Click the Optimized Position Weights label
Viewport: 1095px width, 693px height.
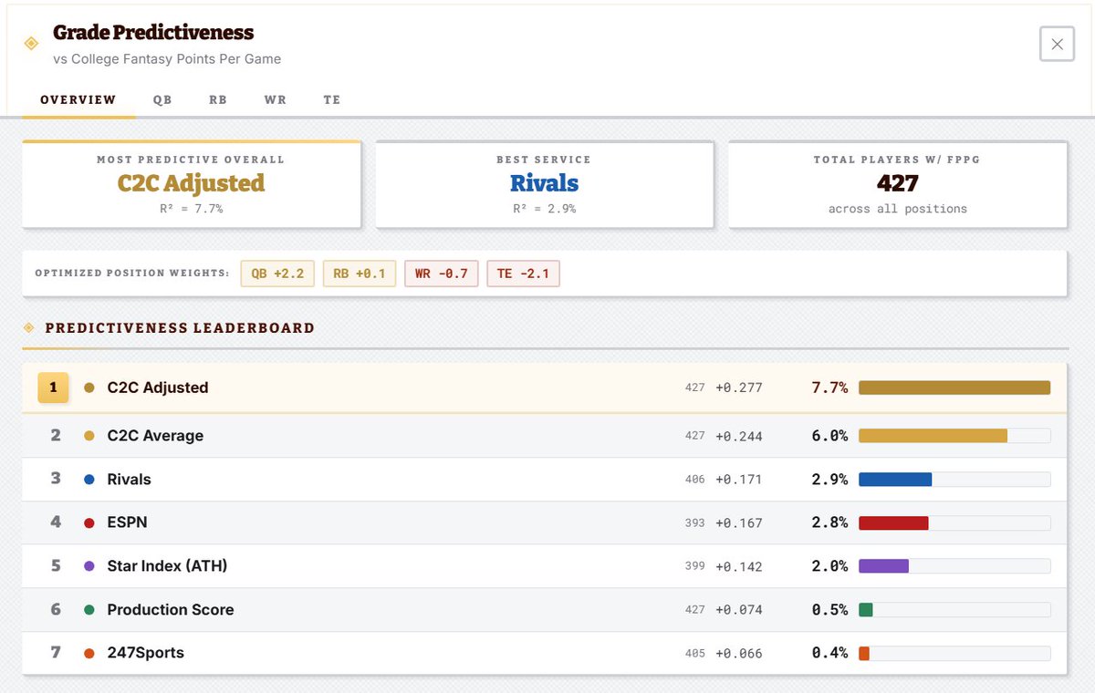click(x=132, y=274)
